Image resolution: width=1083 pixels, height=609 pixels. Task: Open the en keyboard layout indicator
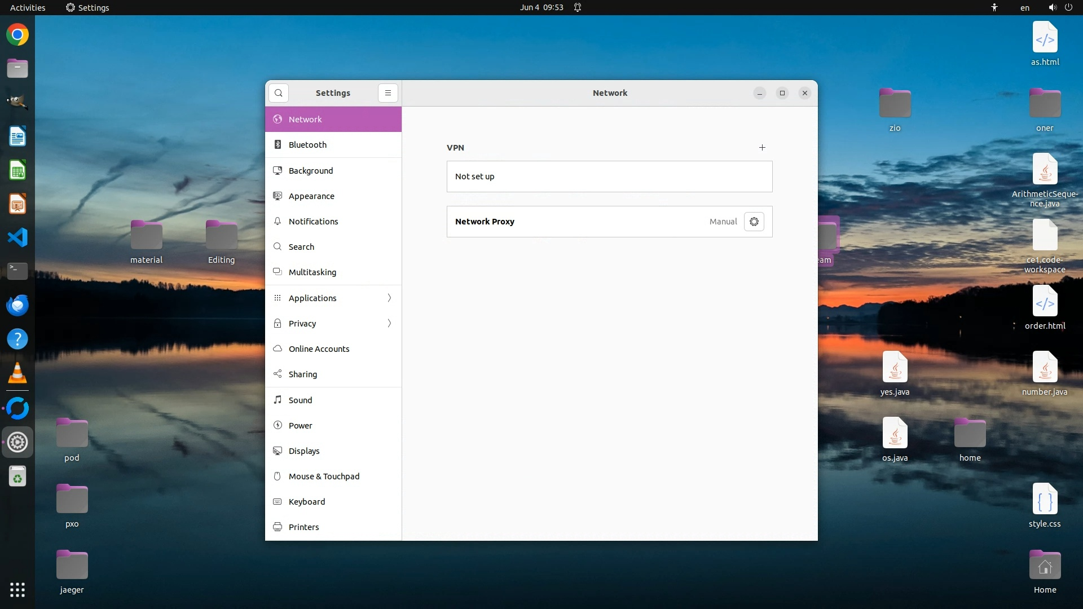[1025, 7]
